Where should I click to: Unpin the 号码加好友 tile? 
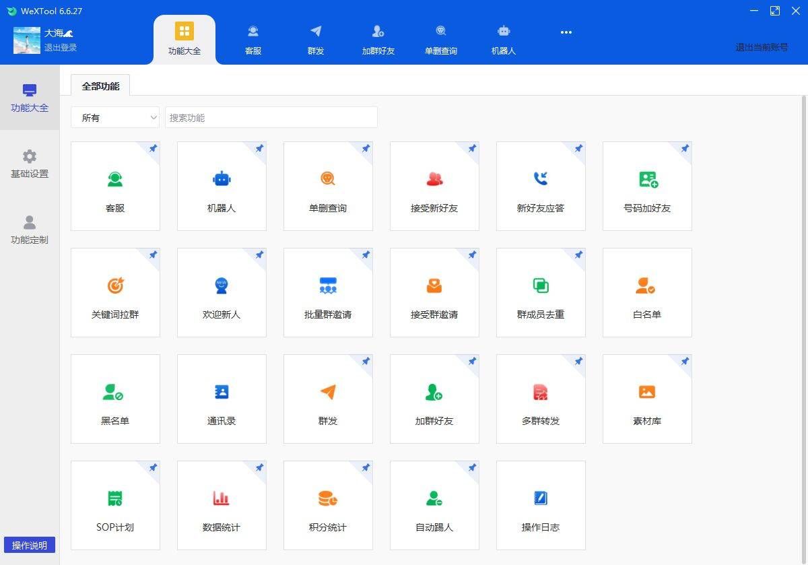tap(685, 149)
